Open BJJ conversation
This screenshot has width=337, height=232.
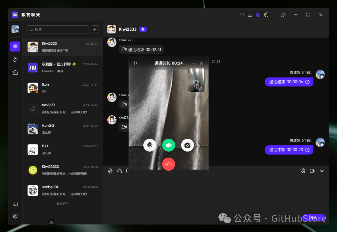pyautogui.click(x=63, y=149)
